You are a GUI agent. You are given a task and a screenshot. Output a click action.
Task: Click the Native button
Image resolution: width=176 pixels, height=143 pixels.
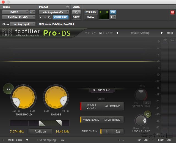point(90,17)
